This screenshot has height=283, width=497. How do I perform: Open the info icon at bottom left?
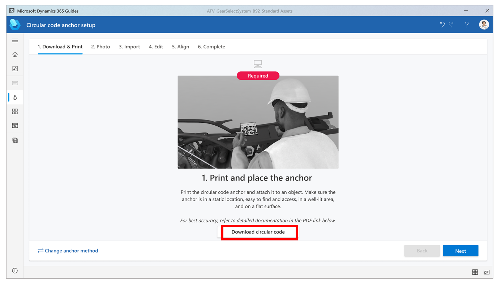coord(15,271)
